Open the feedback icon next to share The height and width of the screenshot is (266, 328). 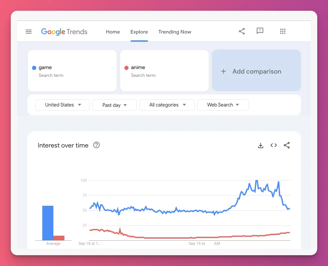tap(260, 31)
